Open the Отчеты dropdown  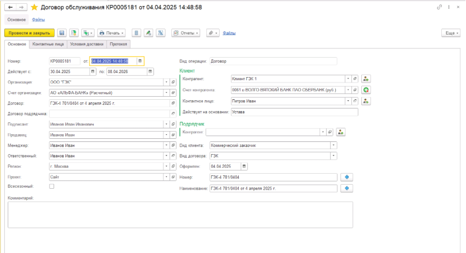[186, 33]
